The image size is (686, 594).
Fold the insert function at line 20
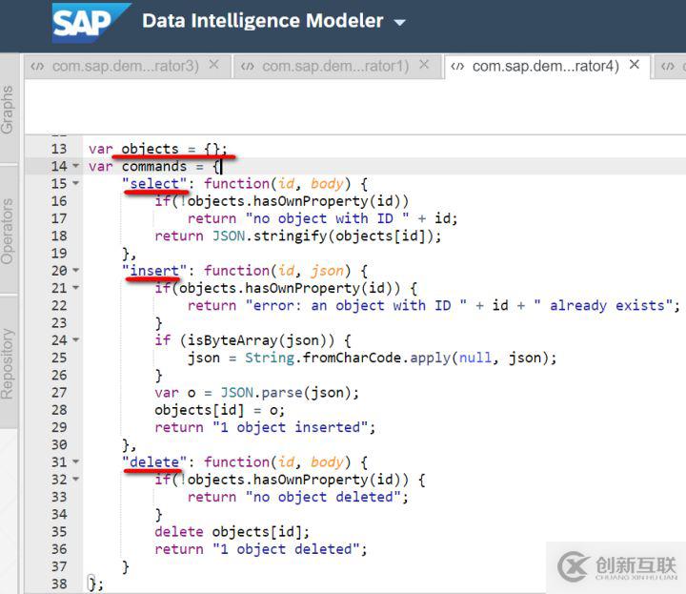click(x=76, y=271)
